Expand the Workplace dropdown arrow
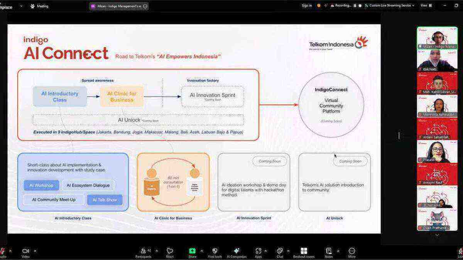This screenshot has width=463, height=260. point(21,6)
